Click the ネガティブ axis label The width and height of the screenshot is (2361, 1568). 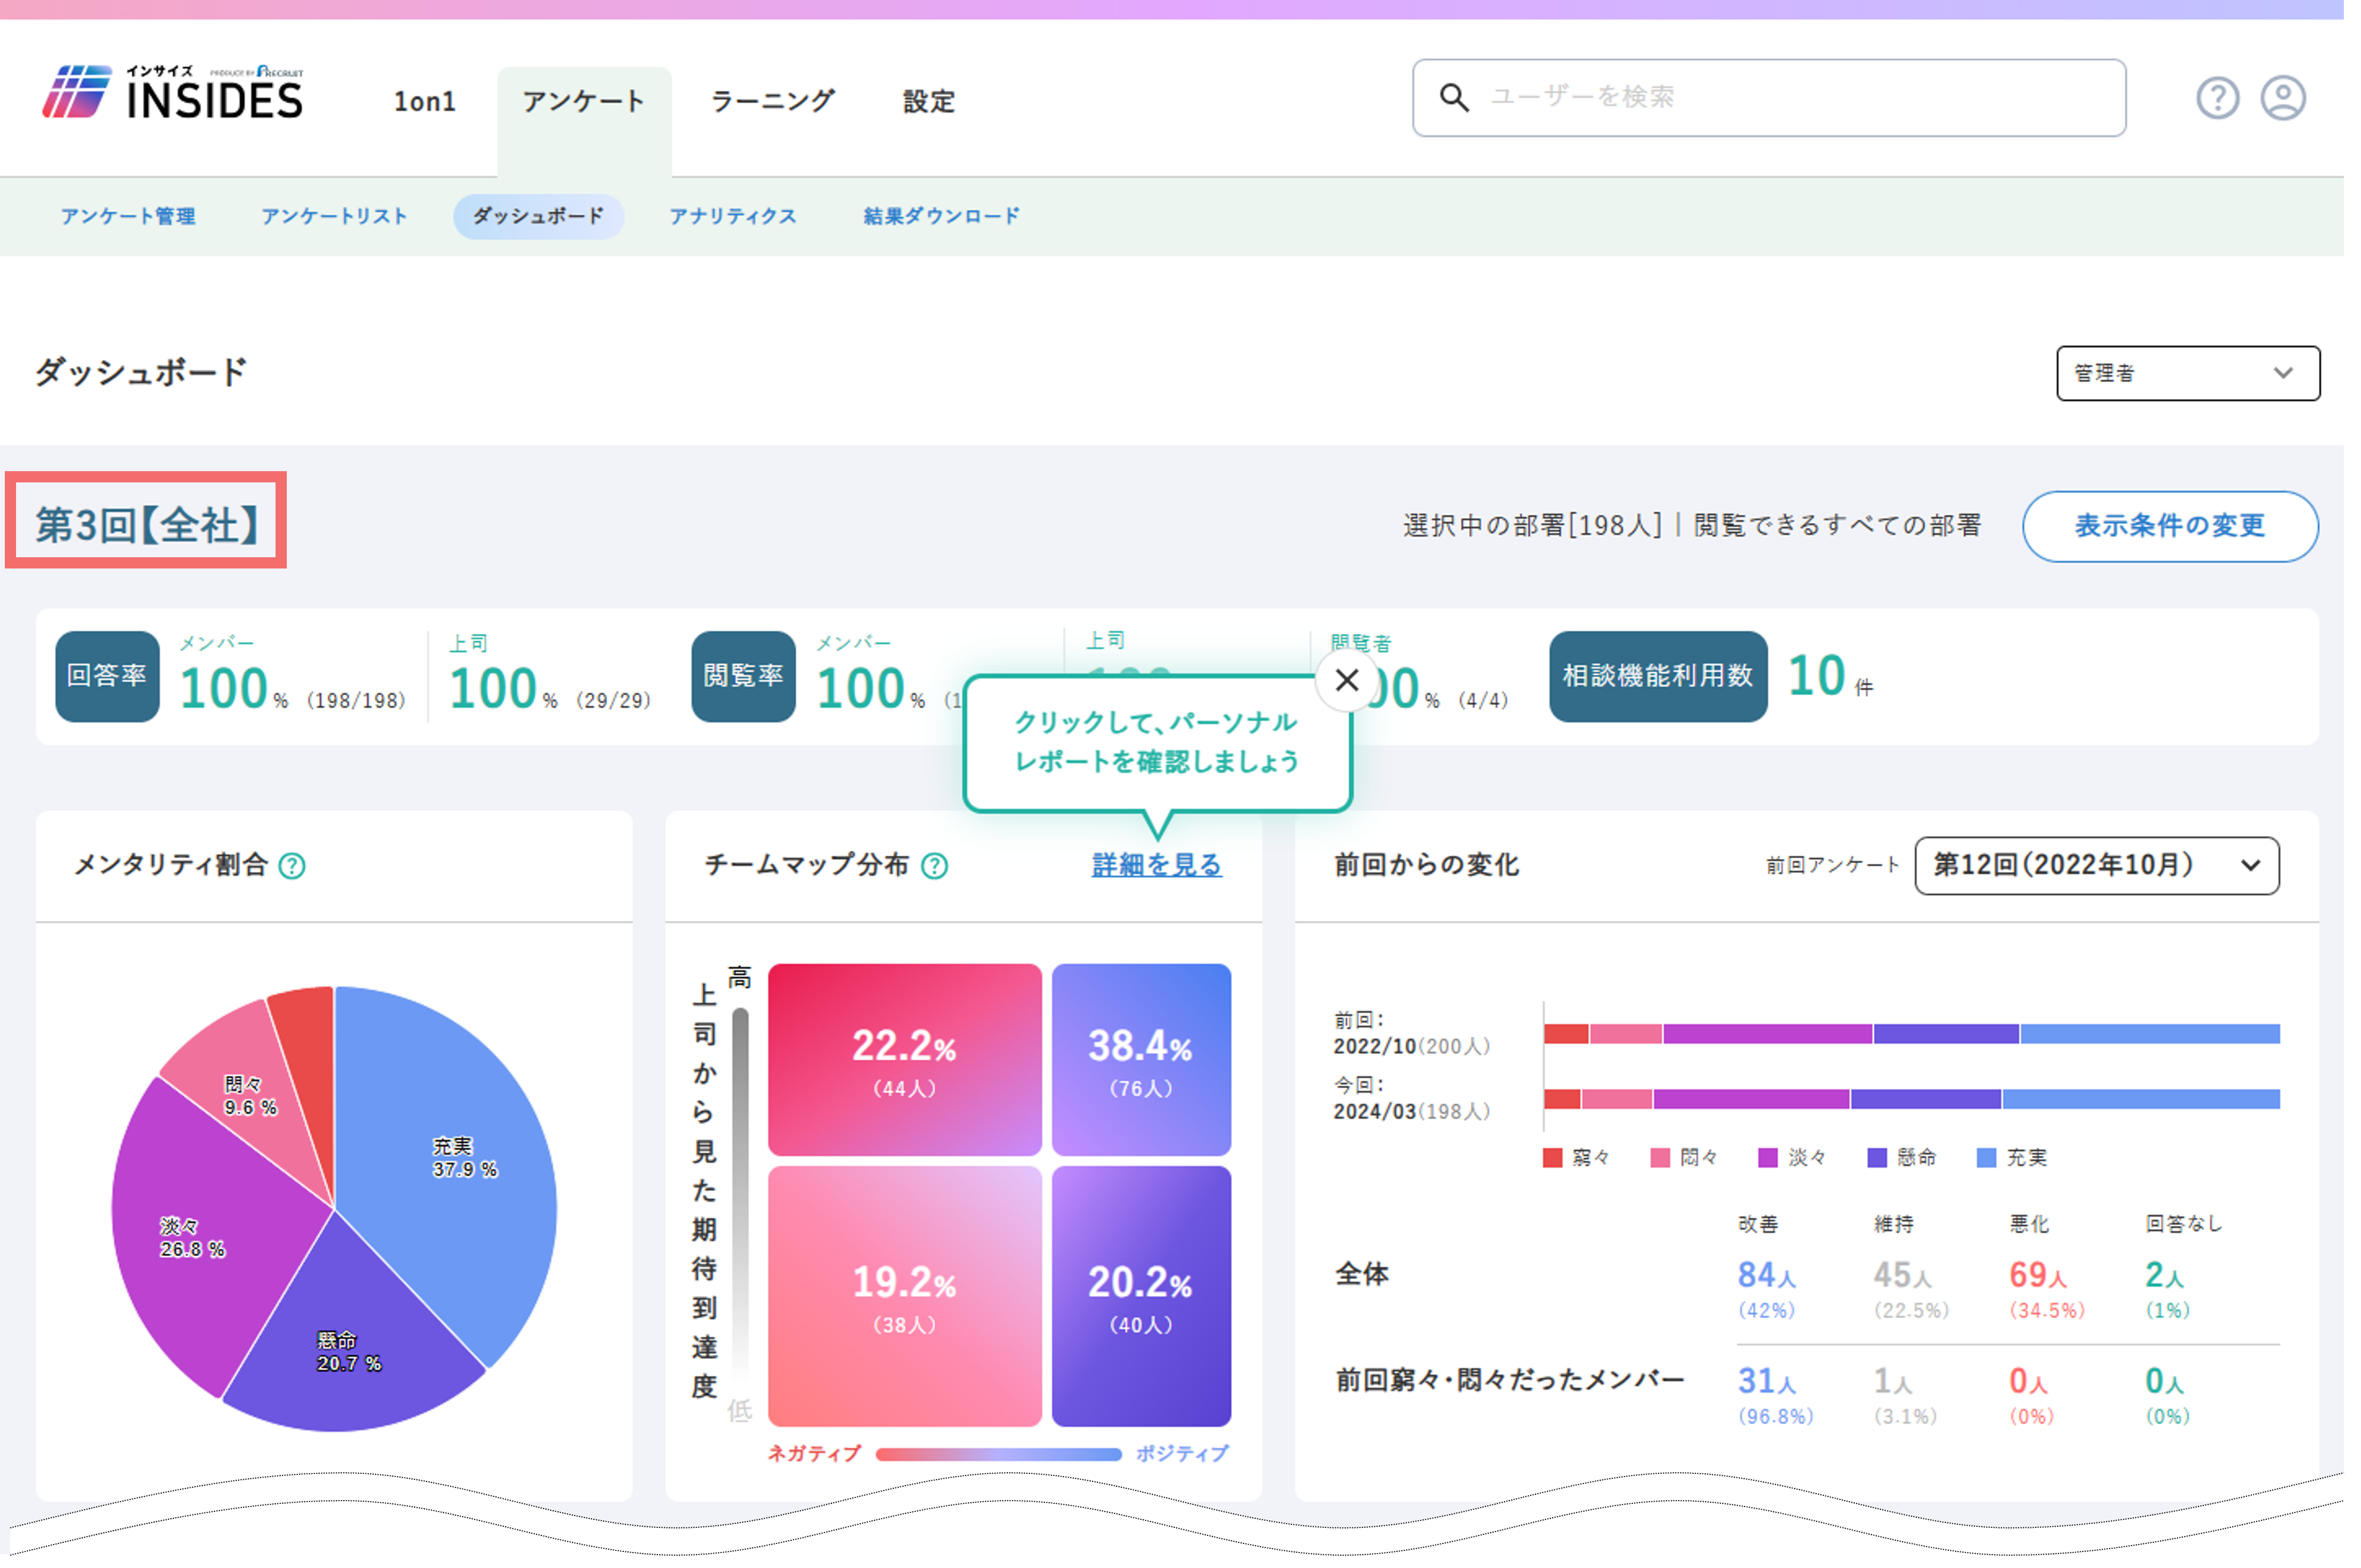pyautogui.click(x=813, y=1455)
